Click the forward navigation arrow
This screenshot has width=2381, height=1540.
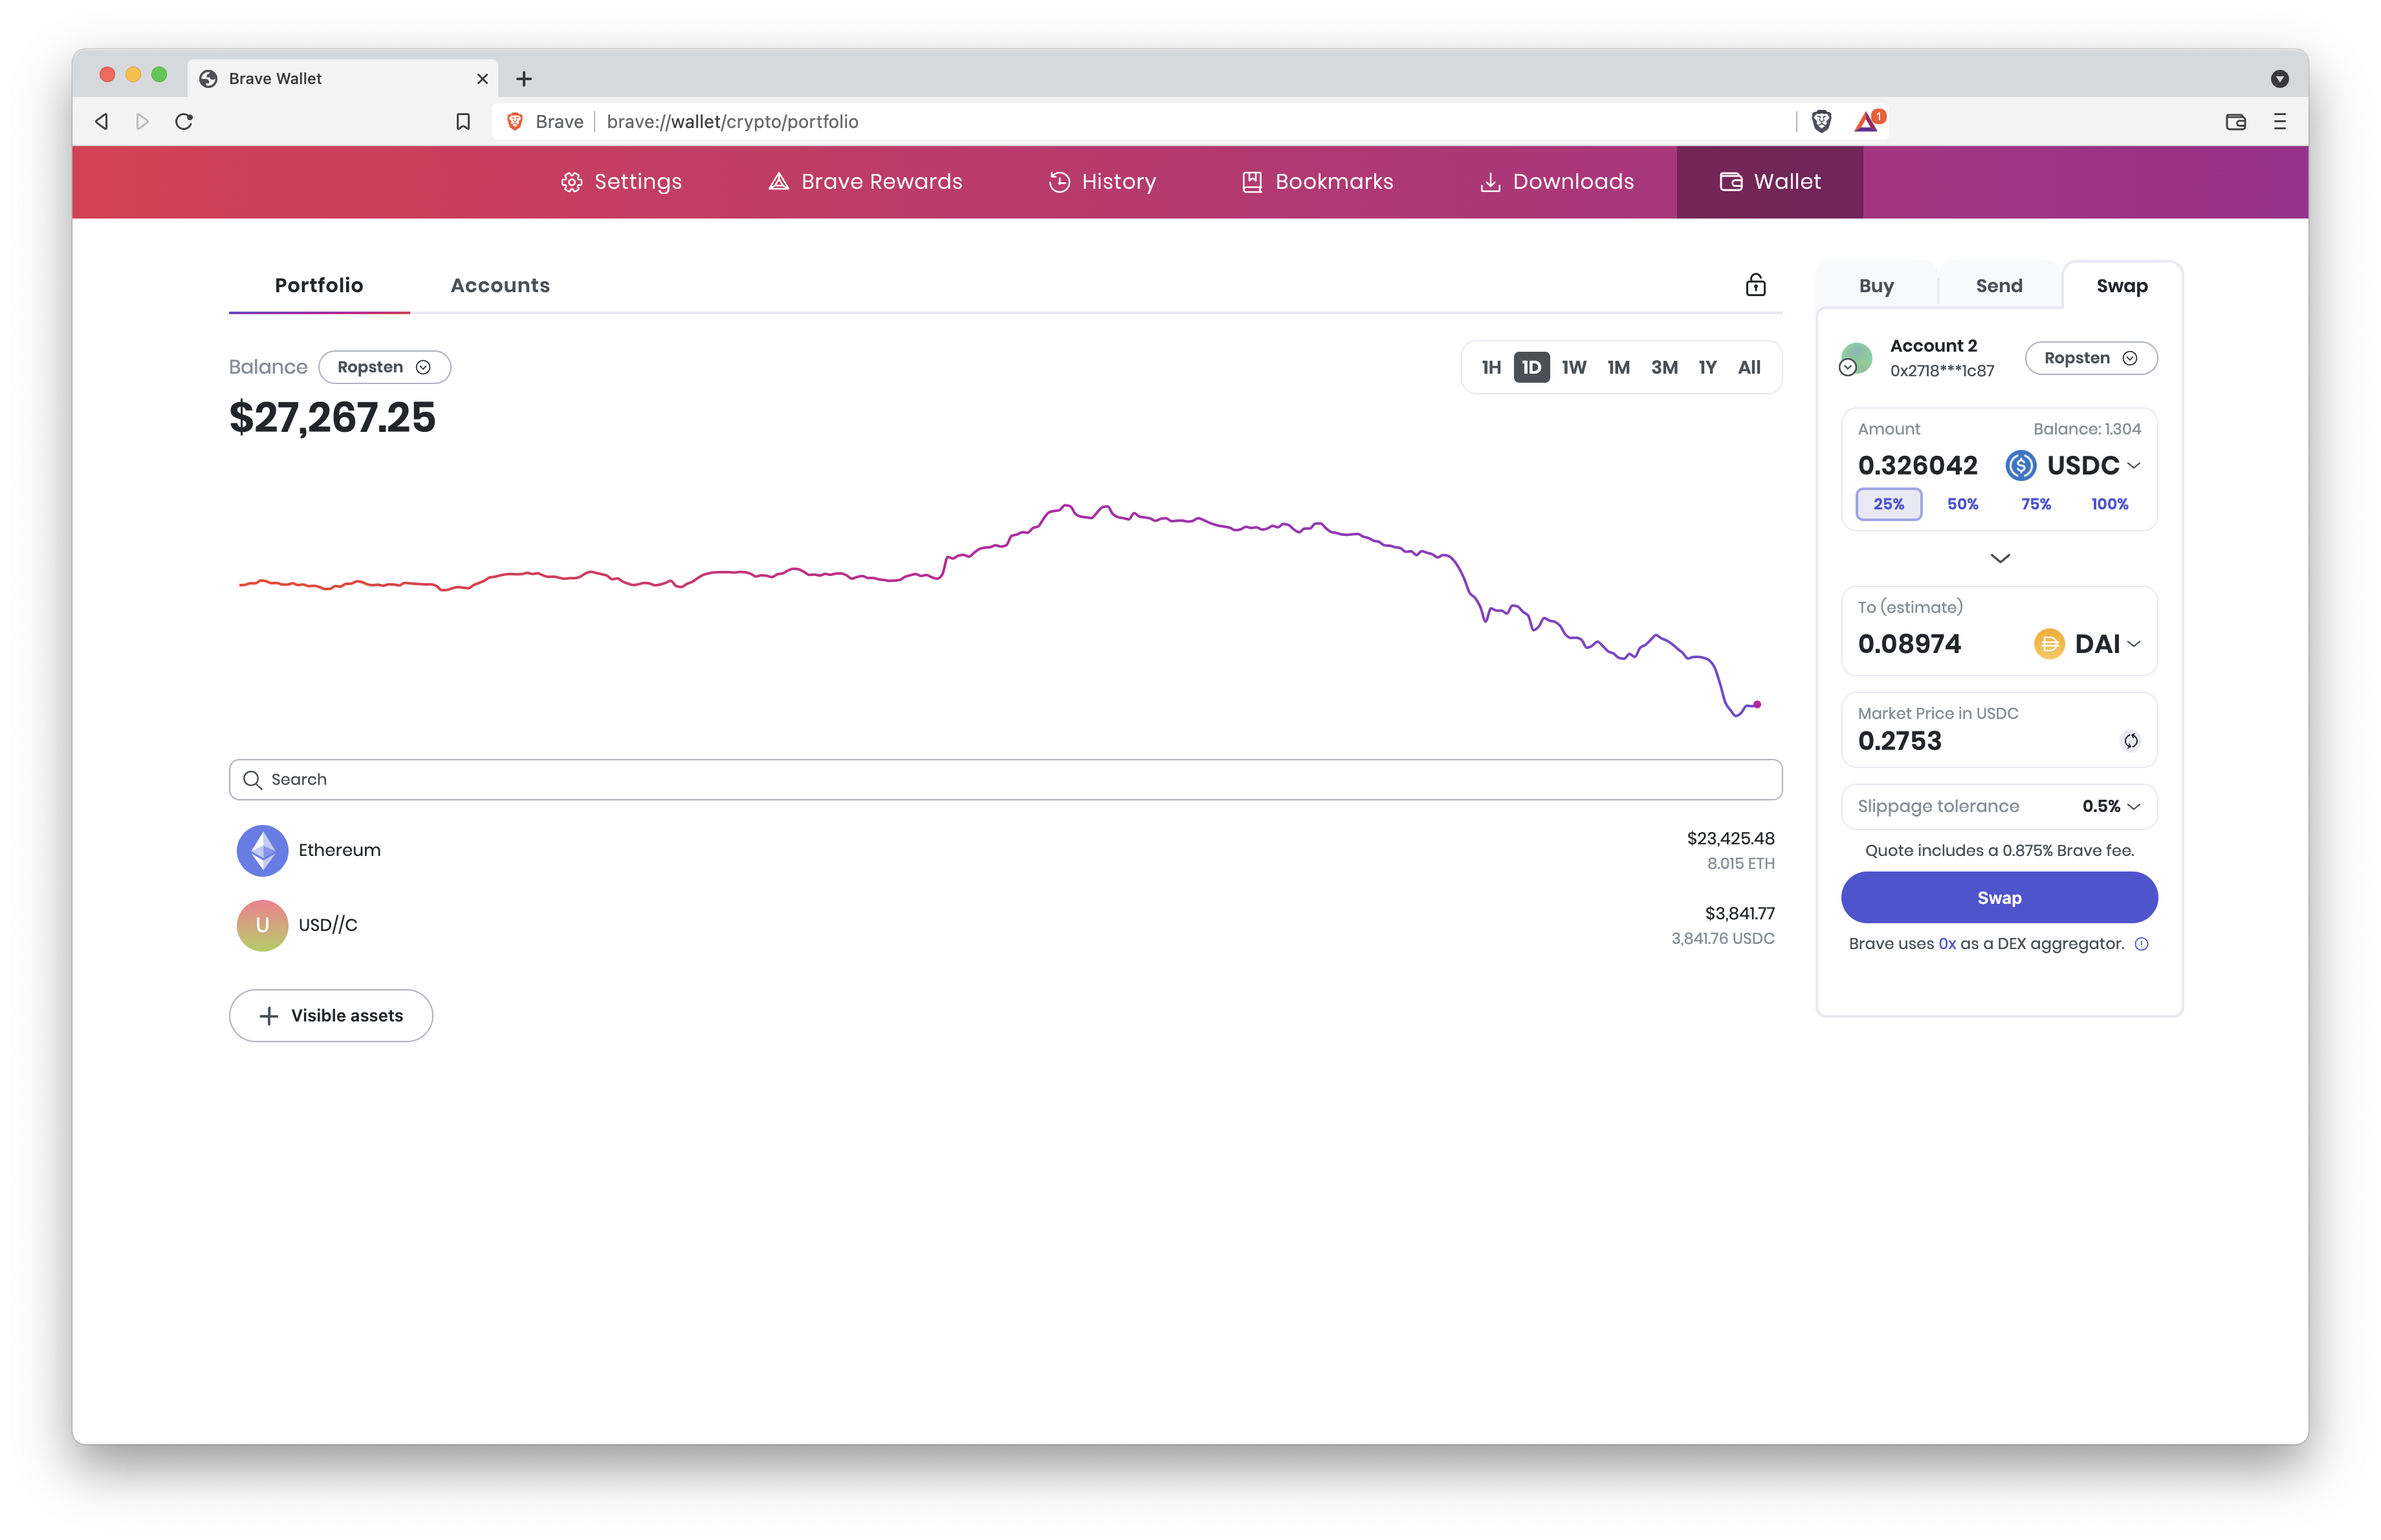[142, 121]
